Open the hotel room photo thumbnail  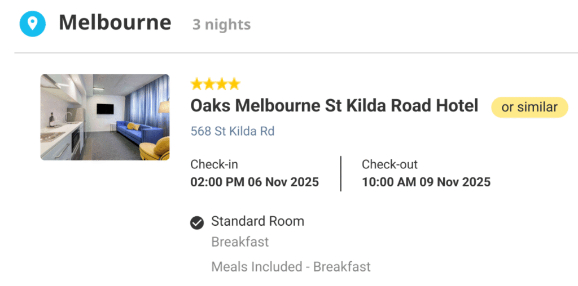pos(104,117)
